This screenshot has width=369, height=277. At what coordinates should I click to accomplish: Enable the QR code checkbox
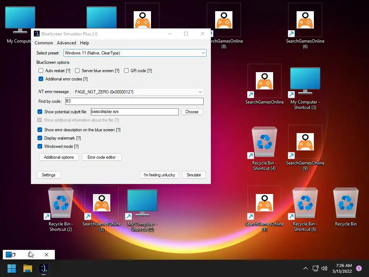click(126, 71)
